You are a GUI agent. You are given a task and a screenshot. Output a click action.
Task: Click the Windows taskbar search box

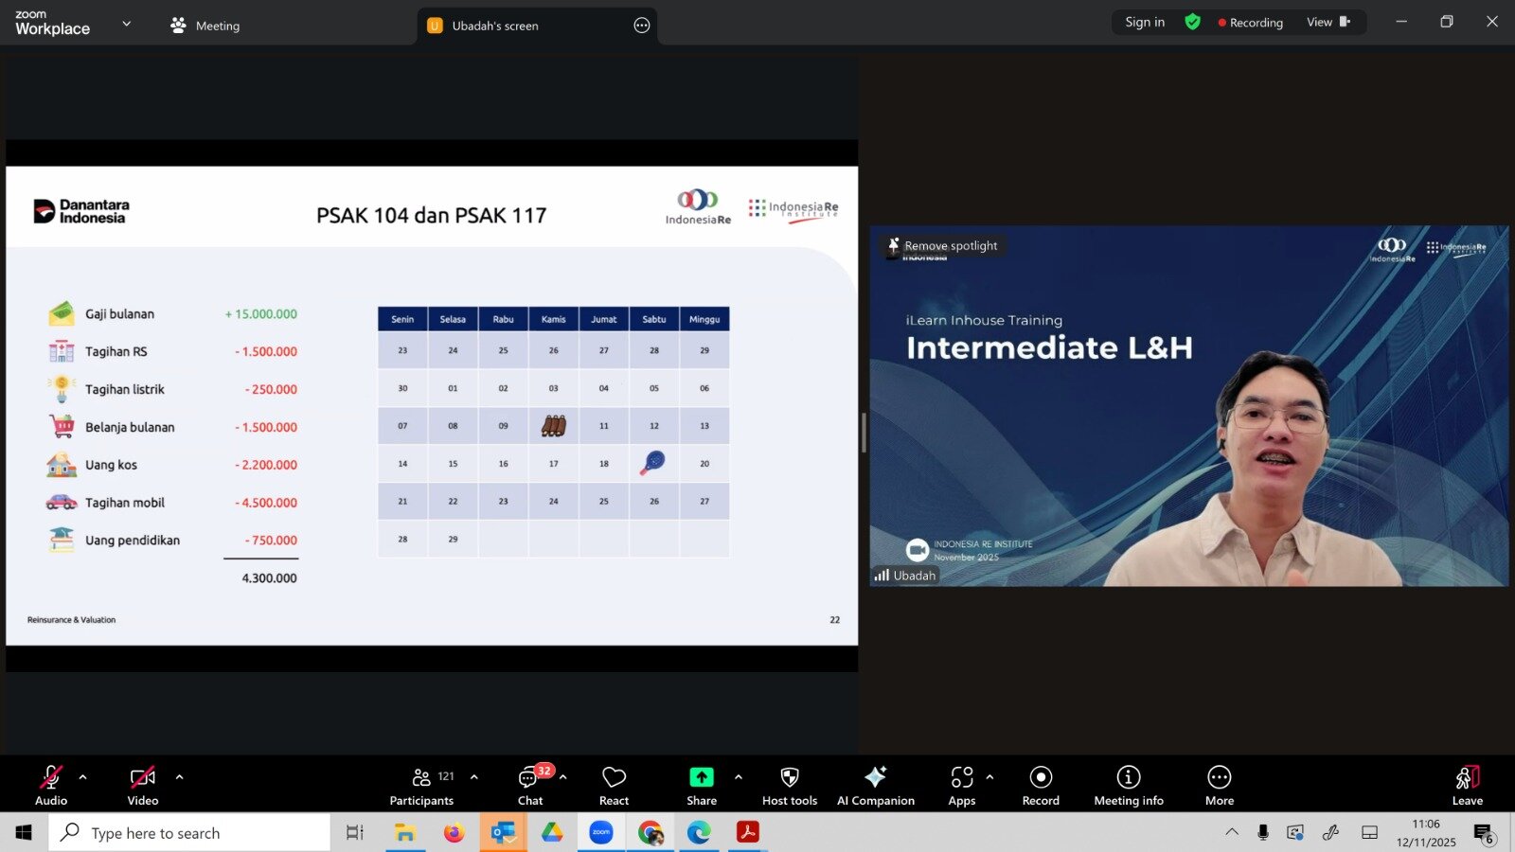click(189, 833)
